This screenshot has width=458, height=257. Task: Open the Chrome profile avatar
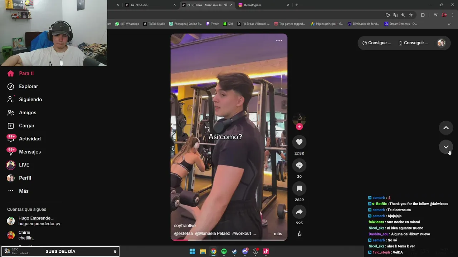[x=444, y=15]
